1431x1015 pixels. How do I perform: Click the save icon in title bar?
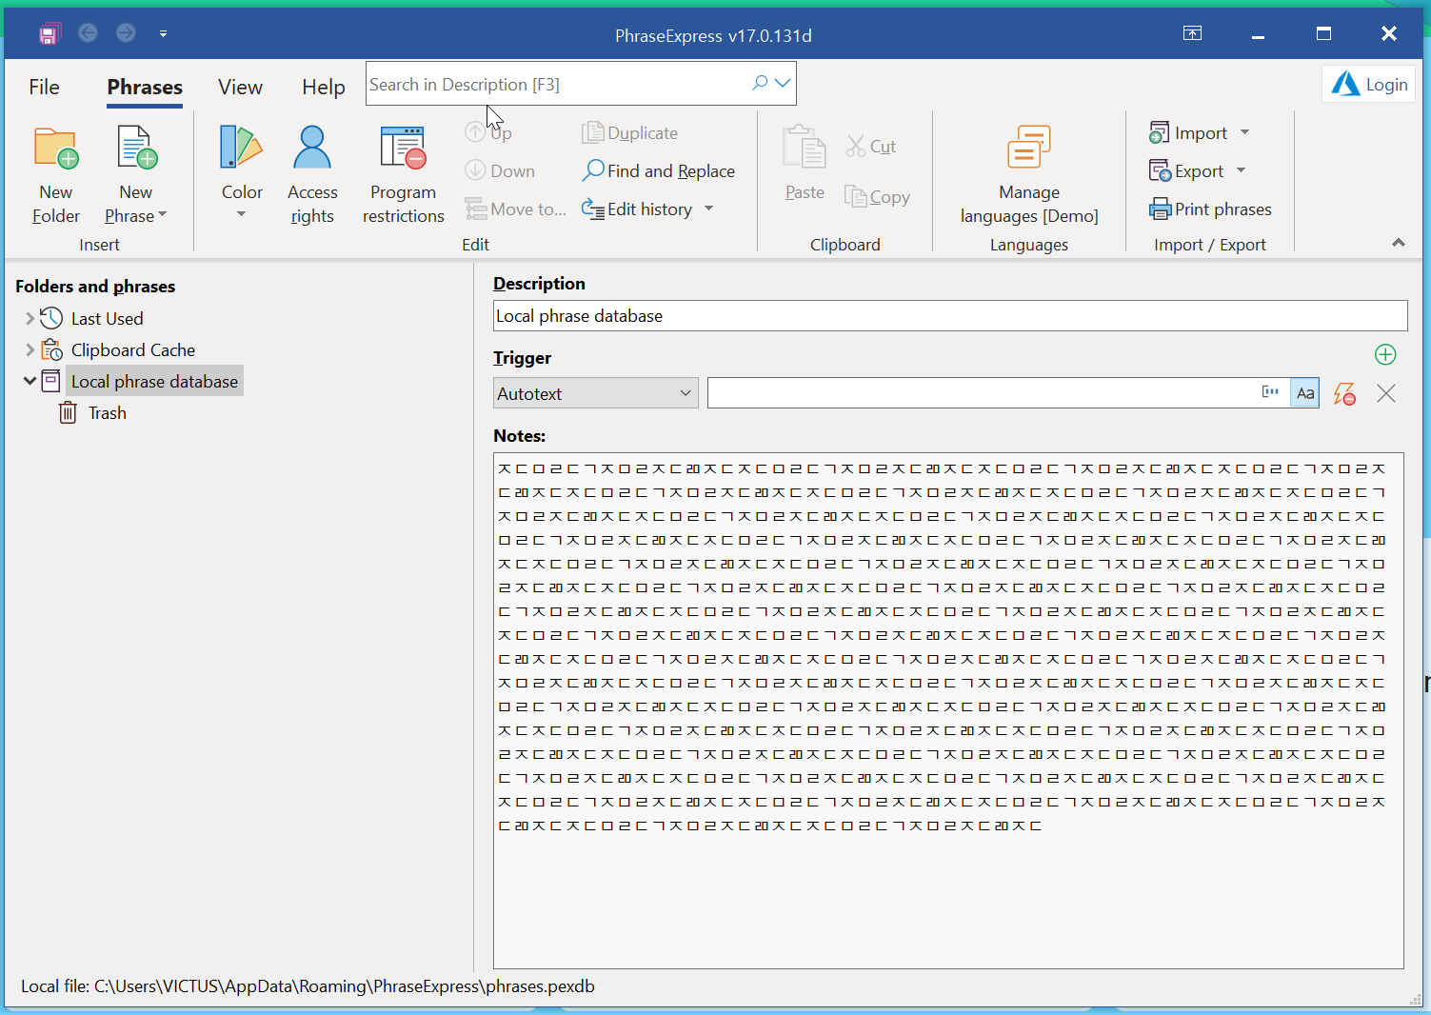[49, 34]
